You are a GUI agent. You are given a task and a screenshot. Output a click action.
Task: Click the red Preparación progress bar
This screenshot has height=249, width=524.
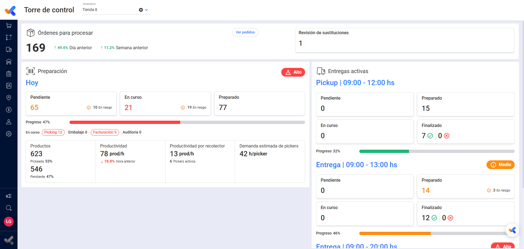pos(187,122)
